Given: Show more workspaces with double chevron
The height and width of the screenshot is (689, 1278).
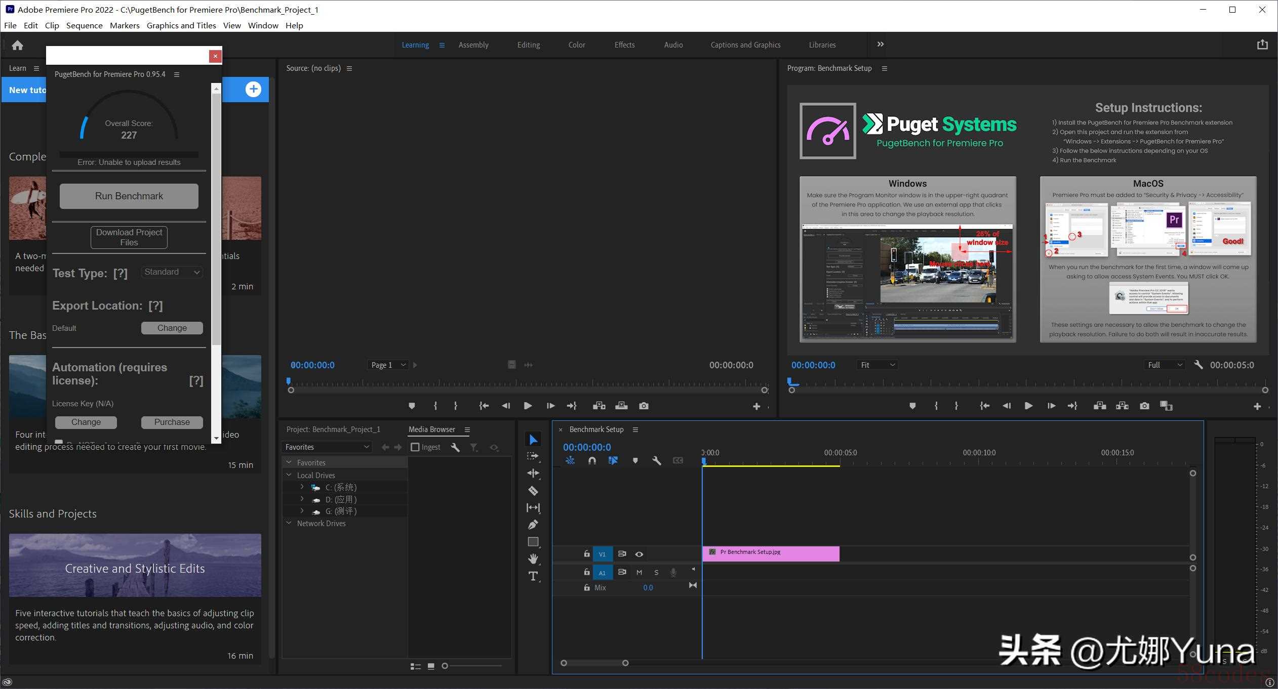Looking at the screenshot, I should pyautogui.click(x=881, y=45).
